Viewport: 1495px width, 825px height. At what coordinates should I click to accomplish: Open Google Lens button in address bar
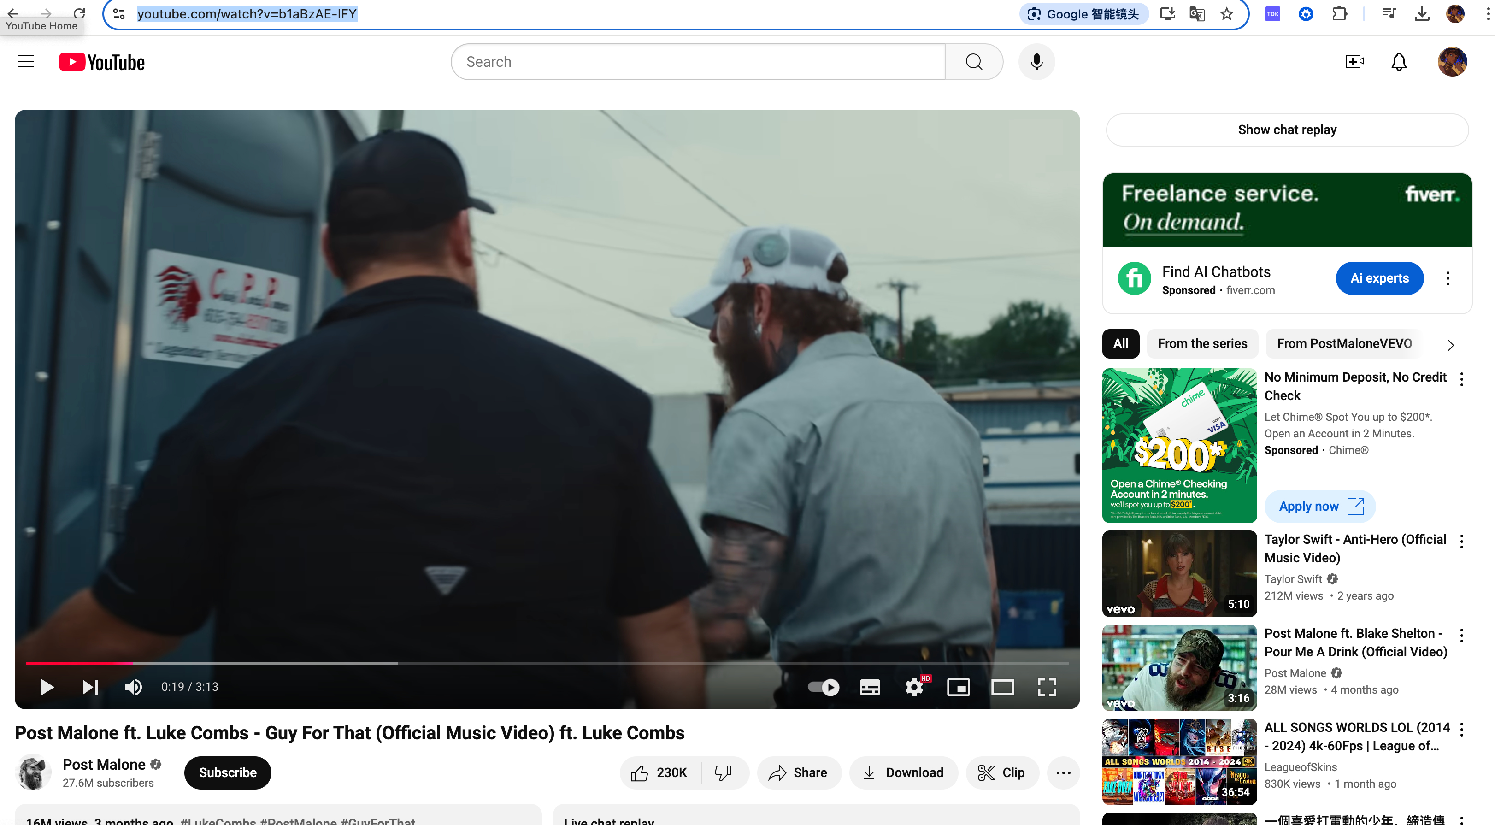pos(1083,14)
